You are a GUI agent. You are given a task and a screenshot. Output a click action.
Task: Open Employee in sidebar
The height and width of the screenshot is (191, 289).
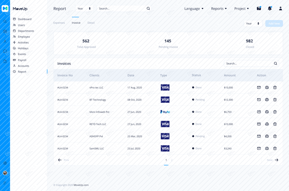[21, 37]
